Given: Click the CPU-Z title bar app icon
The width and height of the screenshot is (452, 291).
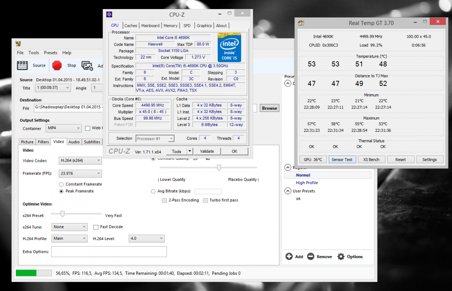Looking at the screenshot, I should (109, 15).
